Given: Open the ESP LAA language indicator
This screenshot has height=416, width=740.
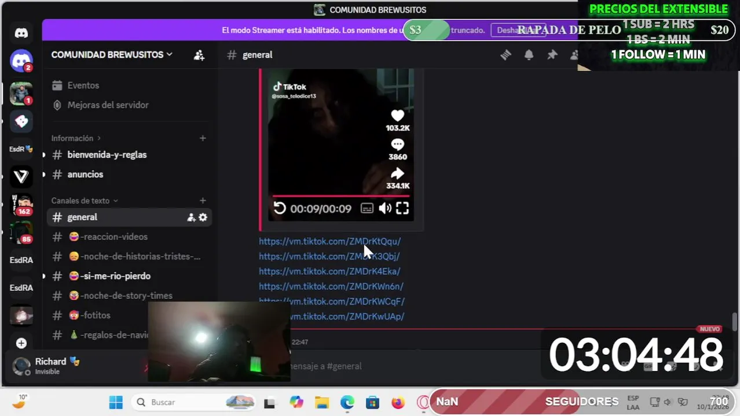Looking at the screenshot, I should 633,403.
